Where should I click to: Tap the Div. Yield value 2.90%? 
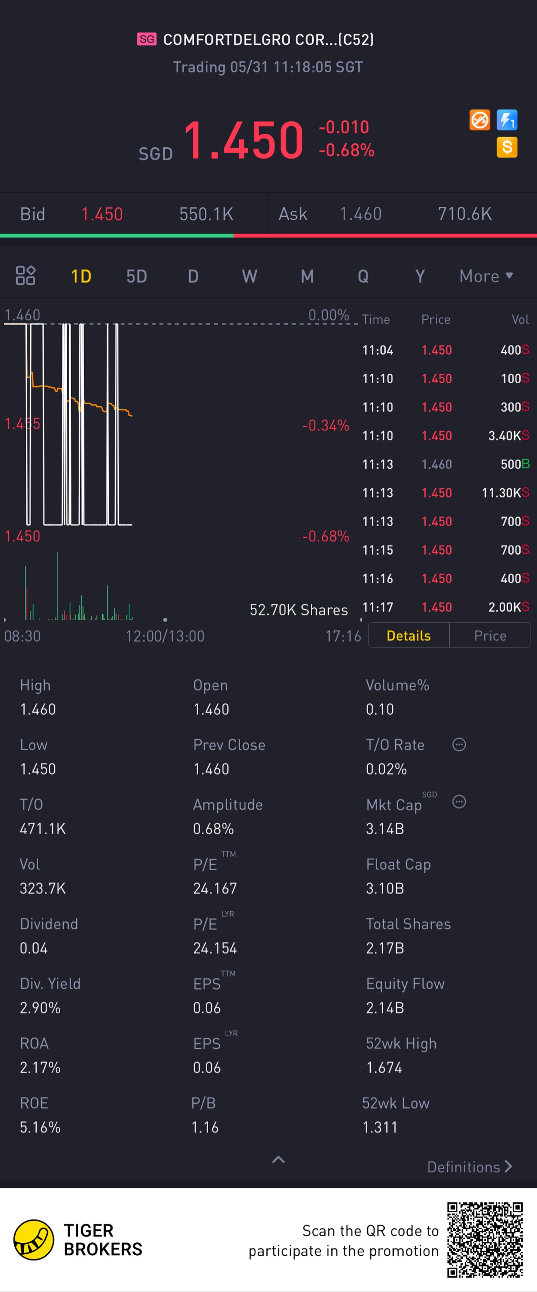[x=40, y=1008]
